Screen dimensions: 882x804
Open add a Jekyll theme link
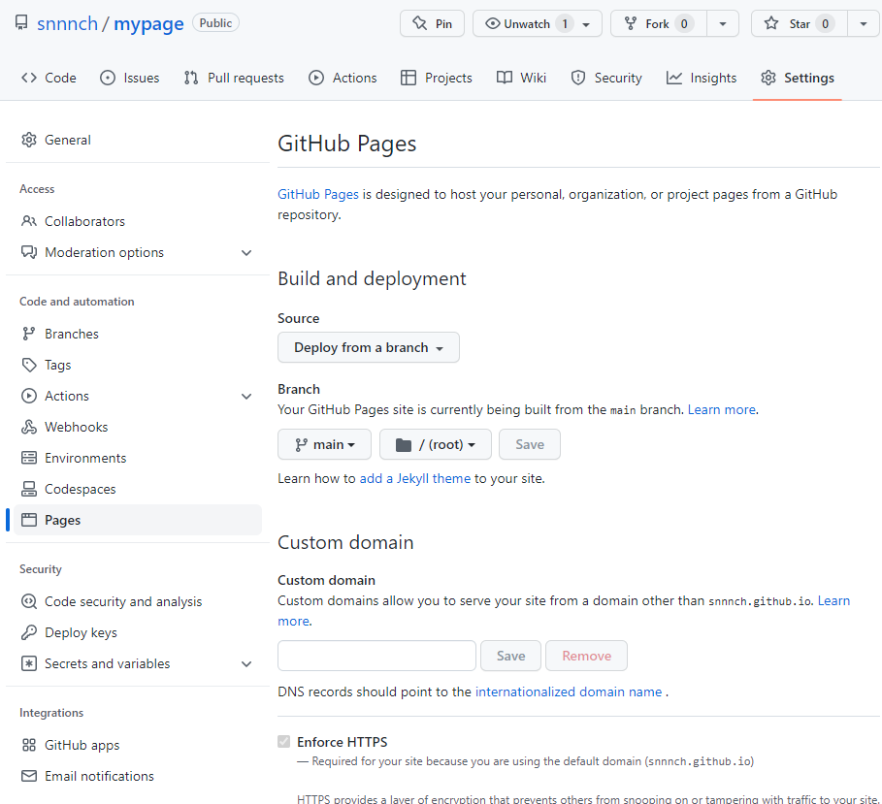(415, 478)
